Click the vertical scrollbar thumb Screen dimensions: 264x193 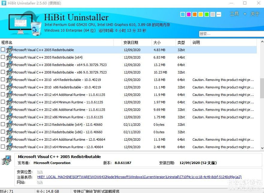(262, 88)
